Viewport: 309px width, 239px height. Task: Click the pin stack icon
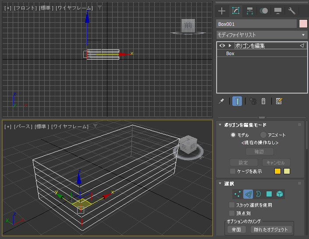[x=221, y=101]
